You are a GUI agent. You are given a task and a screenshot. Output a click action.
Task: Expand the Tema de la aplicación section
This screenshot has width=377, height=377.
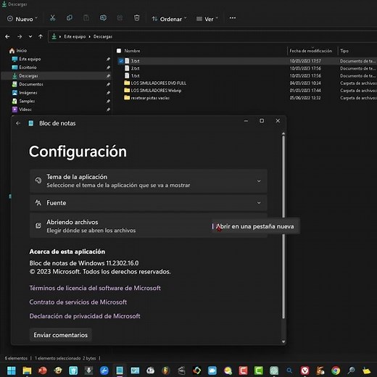click(149, 181)
